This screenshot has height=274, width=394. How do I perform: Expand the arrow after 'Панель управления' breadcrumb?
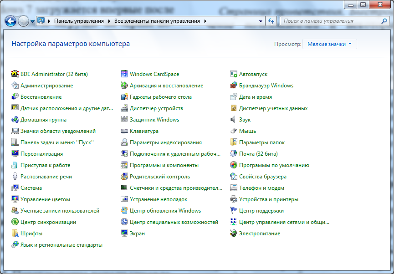pos(109,21)
